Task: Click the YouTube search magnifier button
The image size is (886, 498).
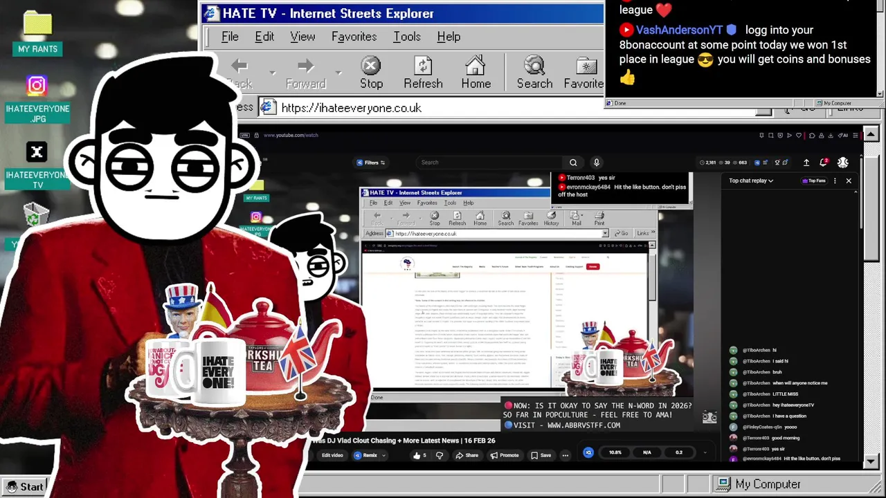Action: pyautogui.click(x=573, y=163)
